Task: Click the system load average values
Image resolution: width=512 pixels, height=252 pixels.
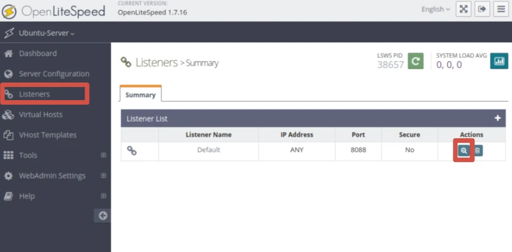Action: point(449,65)
